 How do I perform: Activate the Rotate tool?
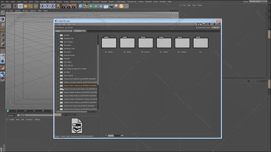click(x=31, y=6)
